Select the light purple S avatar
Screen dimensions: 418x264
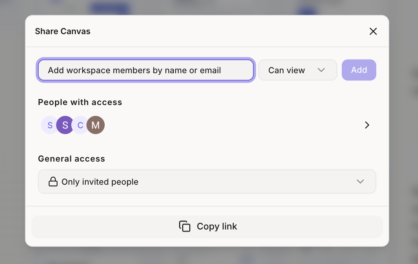click(x=49, y=125)
